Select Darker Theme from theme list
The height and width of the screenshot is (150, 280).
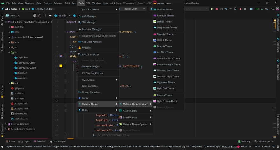pyautogui.click(x=168, y=3)
